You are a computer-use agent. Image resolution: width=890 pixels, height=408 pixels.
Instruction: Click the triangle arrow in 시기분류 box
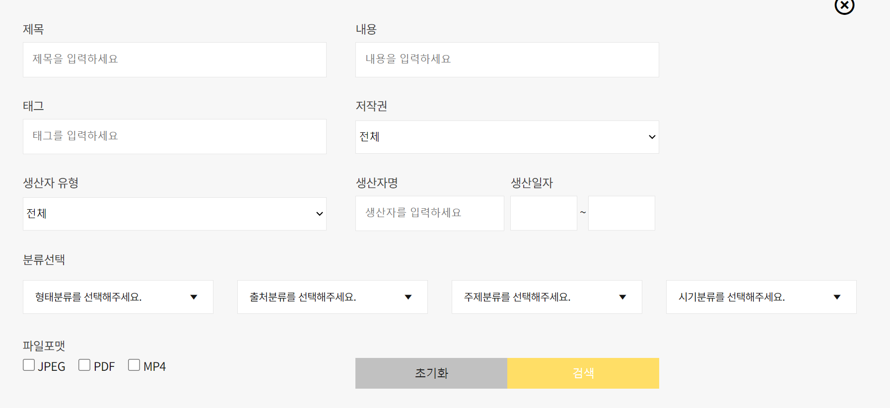point(837,297)
